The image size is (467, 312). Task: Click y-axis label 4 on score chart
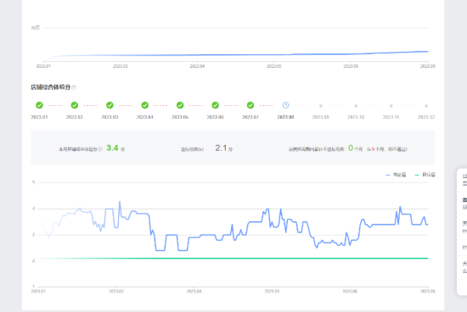point(34,209)
